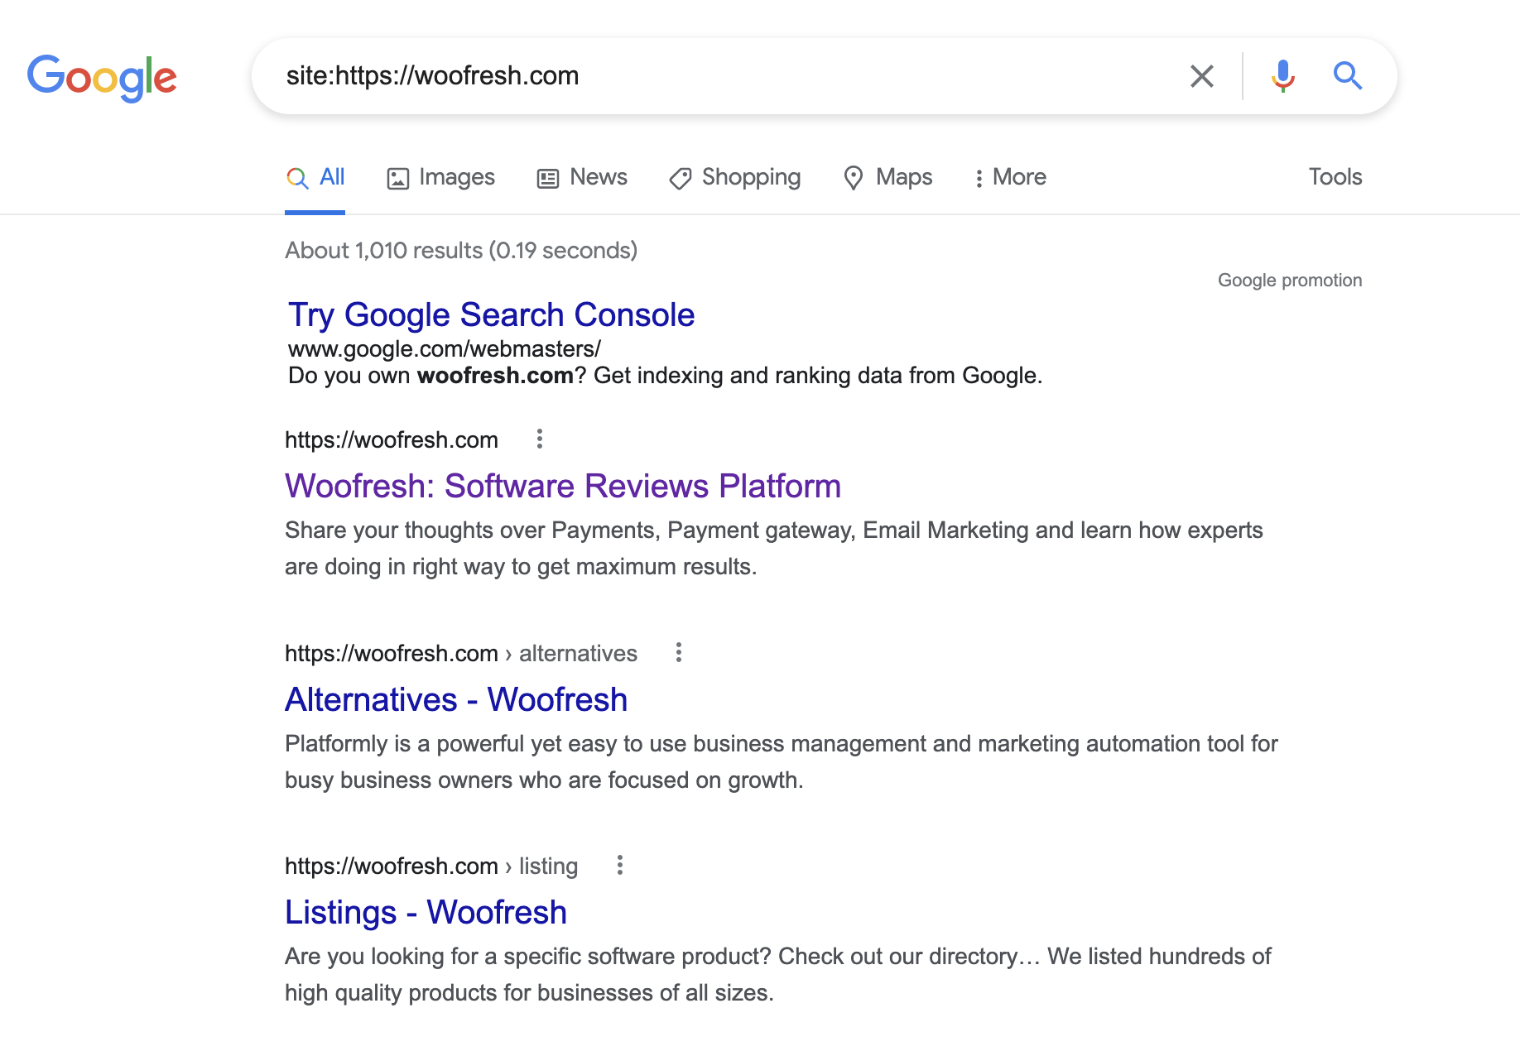Open three-dot menu for alternatives result
Viewport: 1520px width, 1056px height.
click(x=679, y=653)
